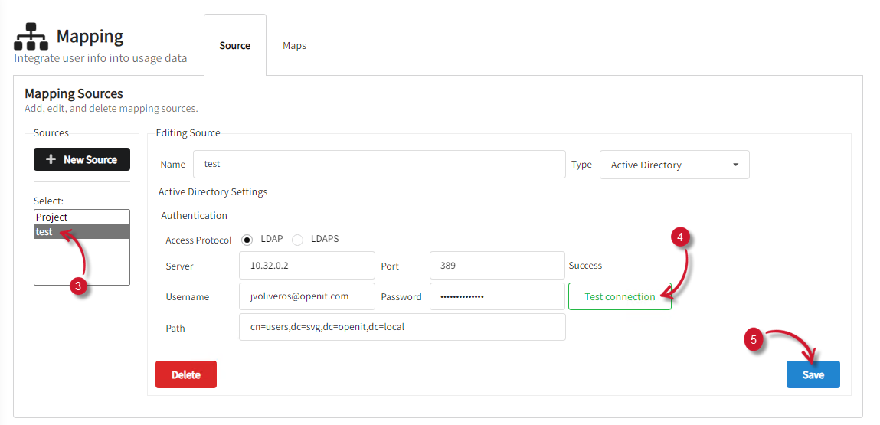Image resolution: width=880 pixels, height=425 pixels.
Task: Click the plus icon in New Source
Action: coord(51,159)
